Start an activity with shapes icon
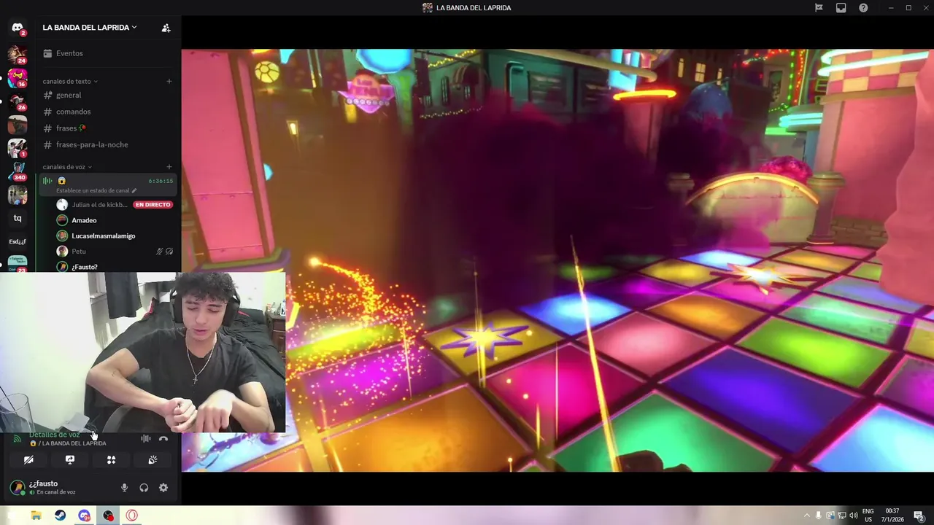The height and width of the screenshot is (525, 934). point(111,460)
